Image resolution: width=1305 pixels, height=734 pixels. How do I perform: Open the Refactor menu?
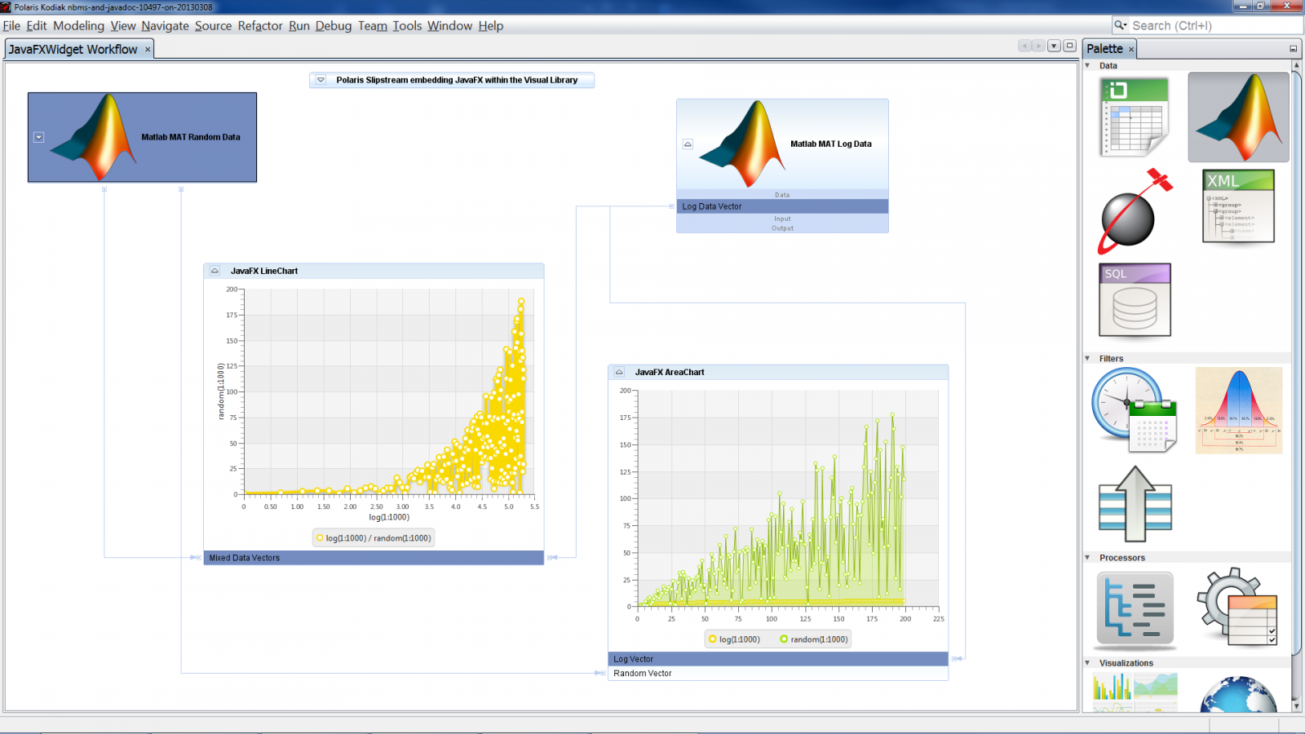click(x=260, y=26)
